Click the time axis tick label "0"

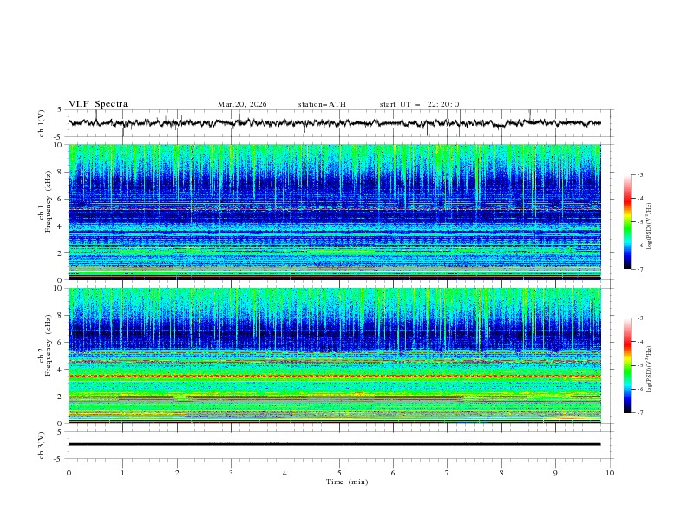coord(69,473)
